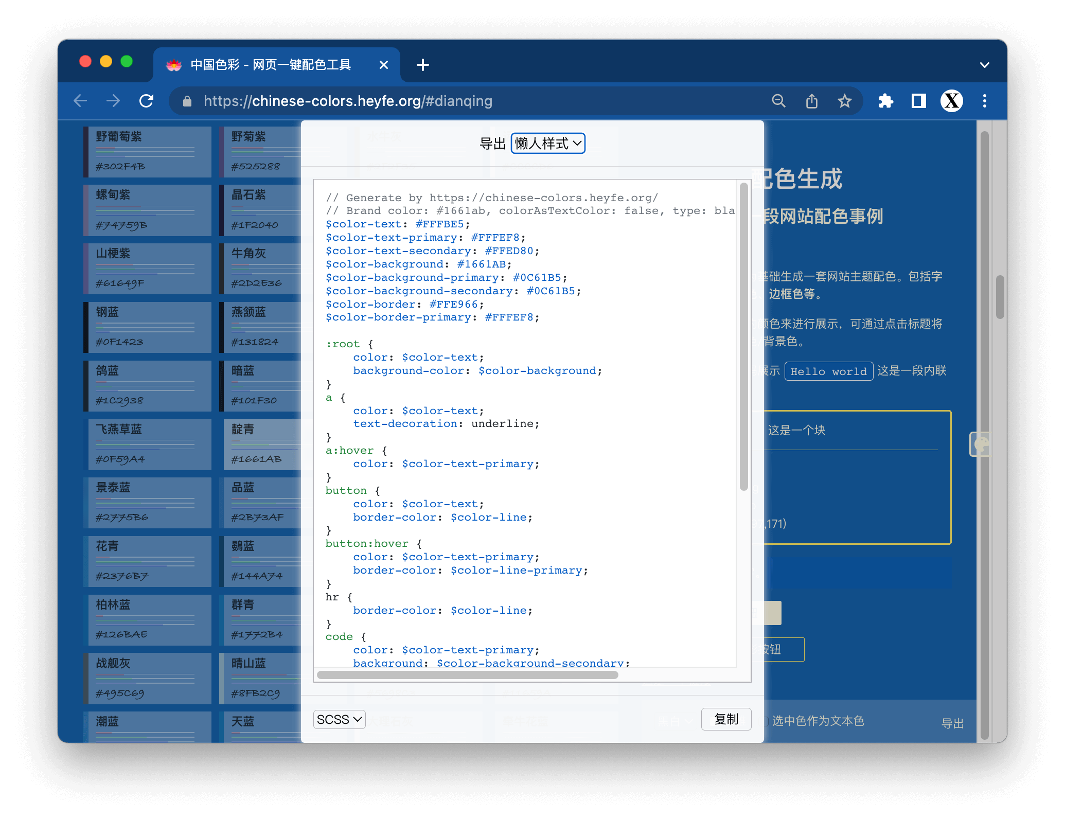Choose the 钢蓝 color card
The image size is (1065, 819).
pyautogui.click(x=148, y=328)
